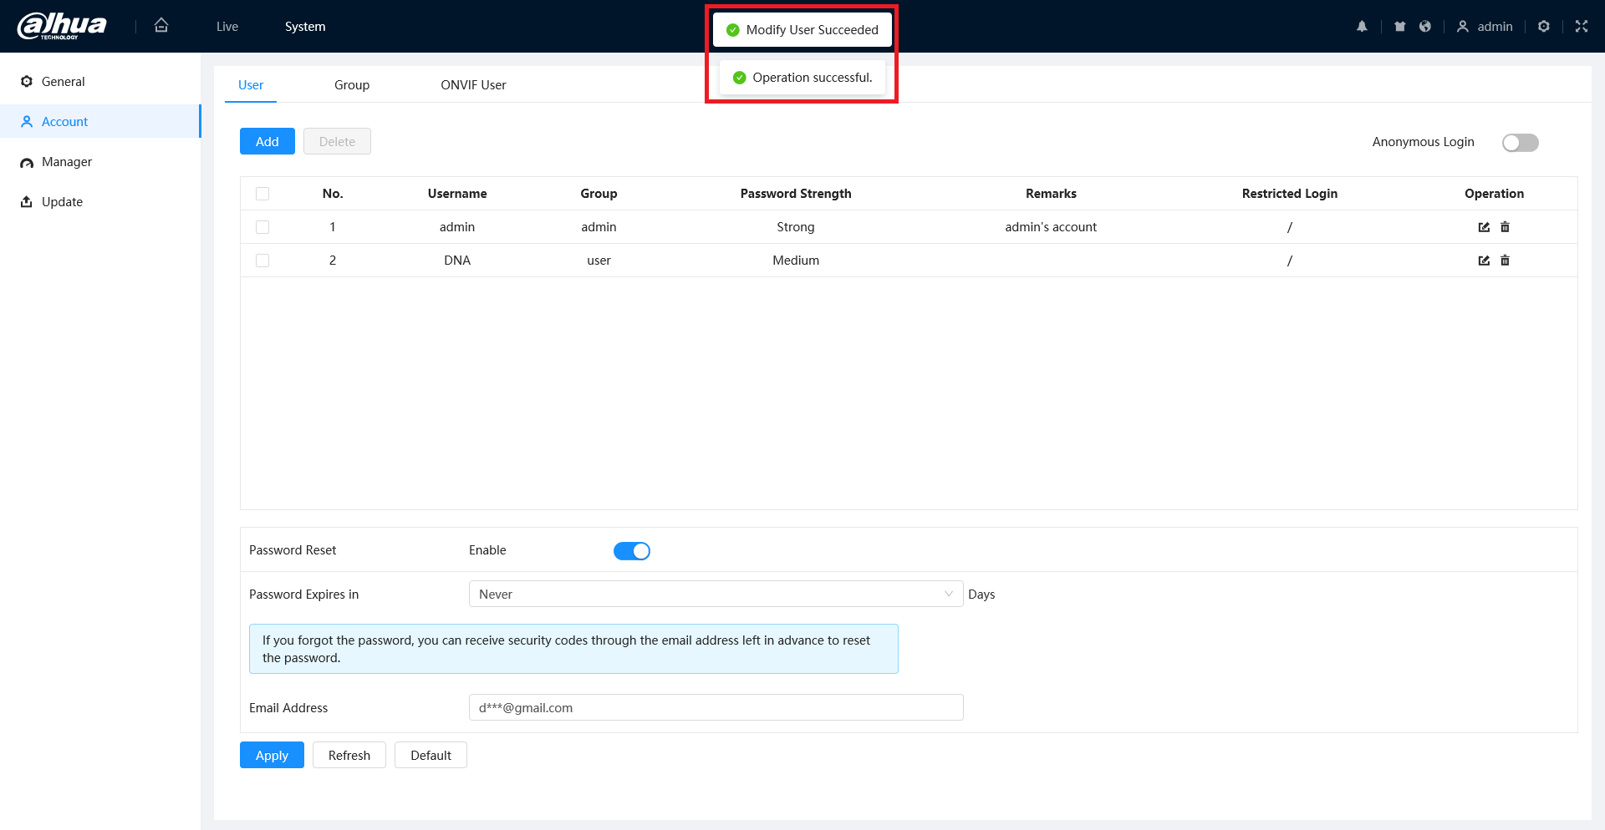This screenshot has height=830, width=1605.
Task: Disable the Password Reset toggle
Action: click(631, 551)
